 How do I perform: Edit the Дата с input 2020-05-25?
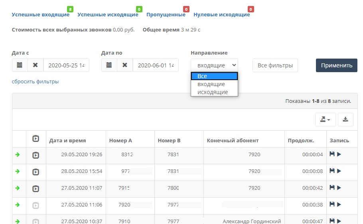(x=66, y=65)
